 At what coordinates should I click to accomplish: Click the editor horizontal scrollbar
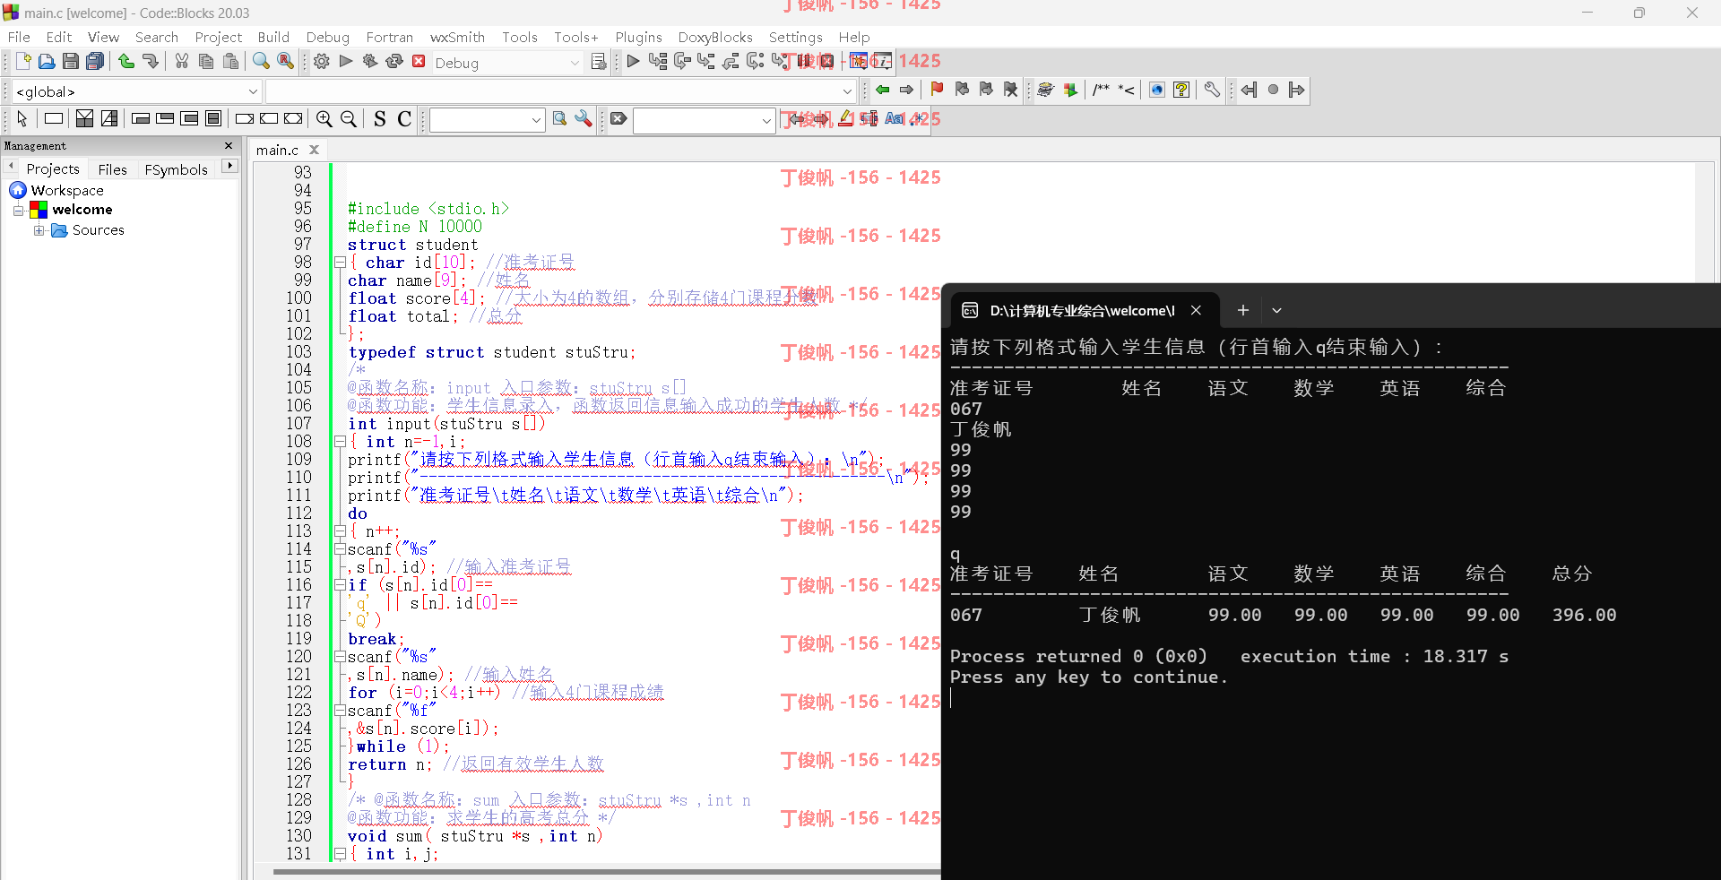pos(606,871)
